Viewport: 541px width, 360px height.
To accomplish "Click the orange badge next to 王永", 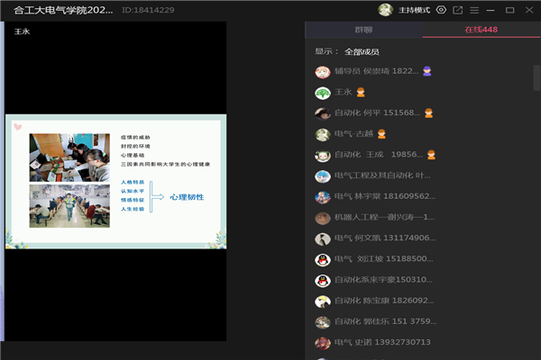I will pyautogui.click(x=360, y=92).
